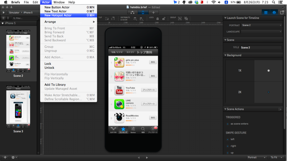Open the gear settings menu at bottom
The height and width of the screenshot is (161, 287).
click(x=14, y=157)
